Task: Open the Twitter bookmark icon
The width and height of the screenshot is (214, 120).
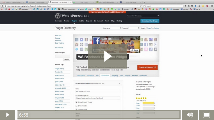Action: 13,9
